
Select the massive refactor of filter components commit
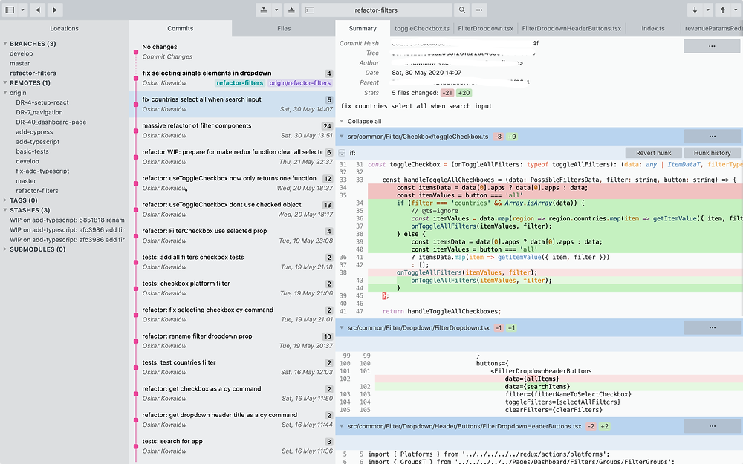232,131
